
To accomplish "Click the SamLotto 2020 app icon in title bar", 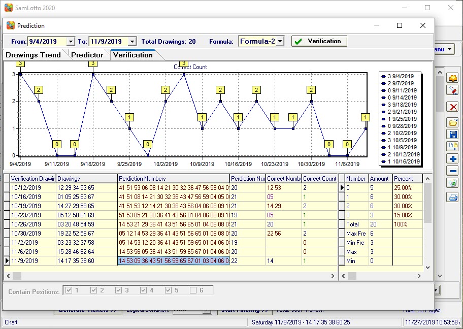I will 9,8.
